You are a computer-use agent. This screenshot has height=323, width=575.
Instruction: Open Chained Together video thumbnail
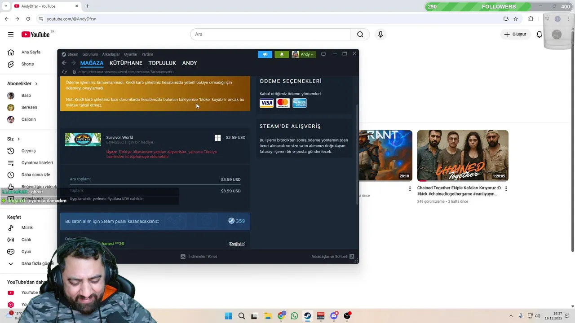click(463, 156)
